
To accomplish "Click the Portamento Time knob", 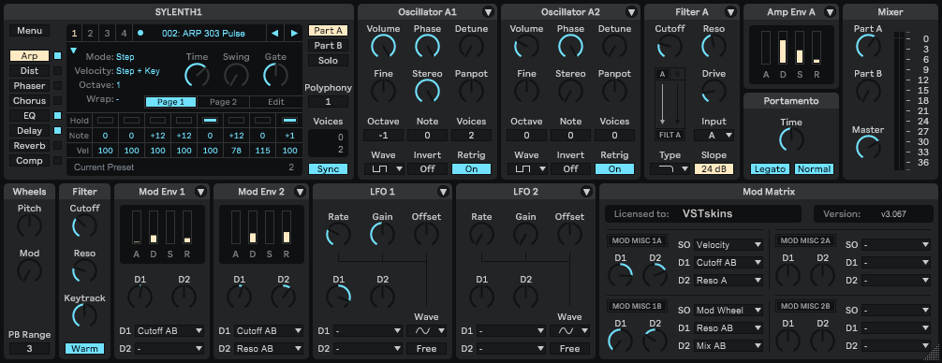I will (791, 140).
